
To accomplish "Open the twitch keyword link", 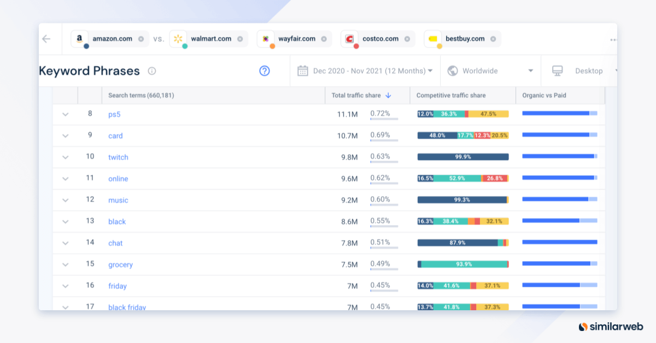I will pos(118,157).
